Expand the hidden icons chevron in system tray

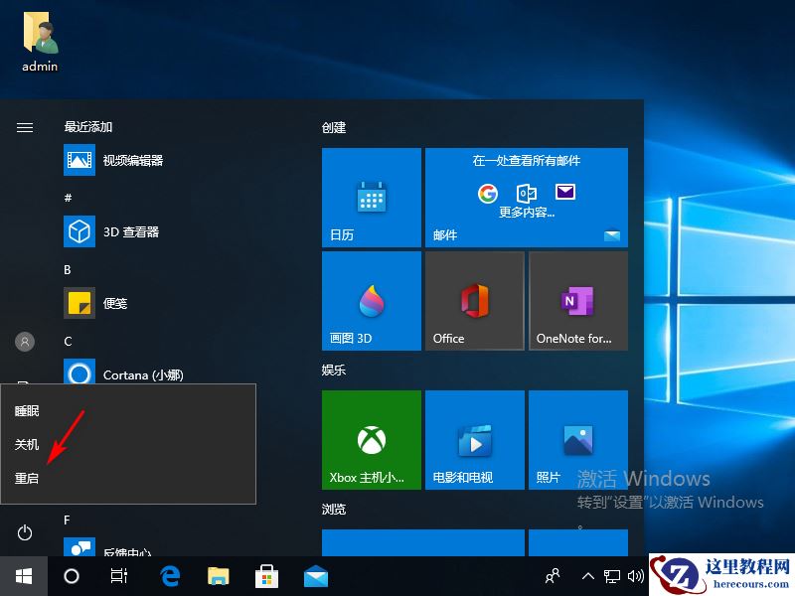point(589,576)
